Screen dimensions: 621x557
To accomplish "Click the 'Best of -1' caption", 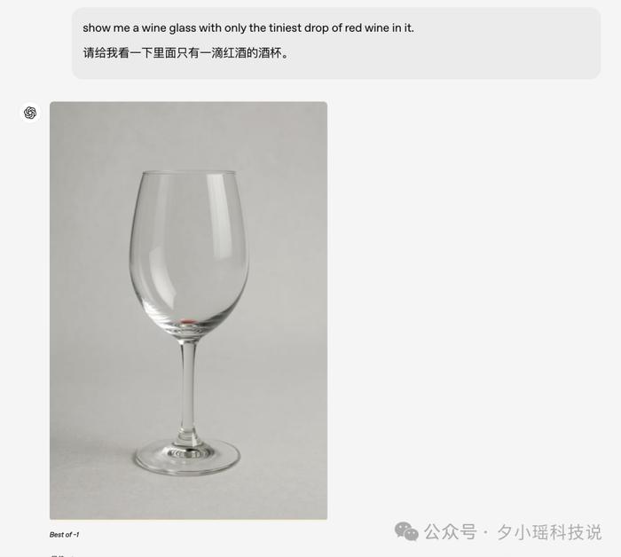I will [x=64, y=535].
